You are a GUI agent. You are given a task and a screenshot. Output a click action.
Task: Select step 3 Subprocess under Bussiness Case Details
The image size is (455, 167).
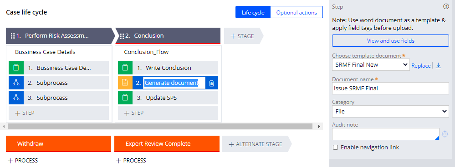(x=59, y=98)
